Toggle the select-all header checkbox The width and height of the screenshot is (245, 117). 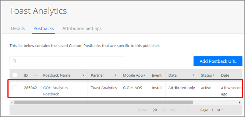[x=15, y=75]
